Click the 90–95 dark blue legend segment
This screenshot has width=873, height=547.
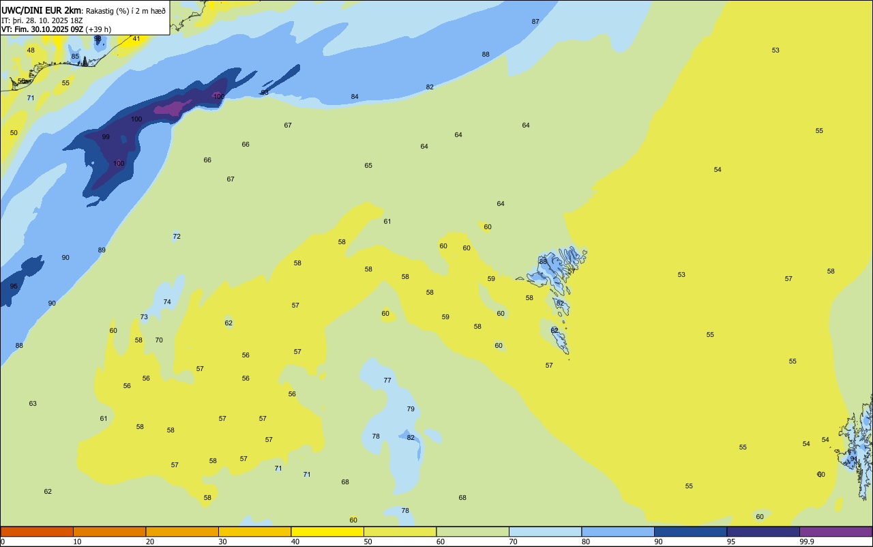click(690, 531)
